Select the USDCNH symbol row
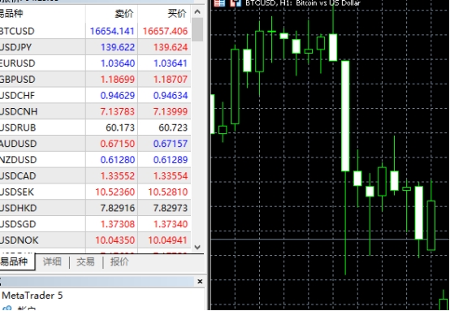The width and height of the screenshot is (450, 311). pyautogui.click(x=95, y=111)
